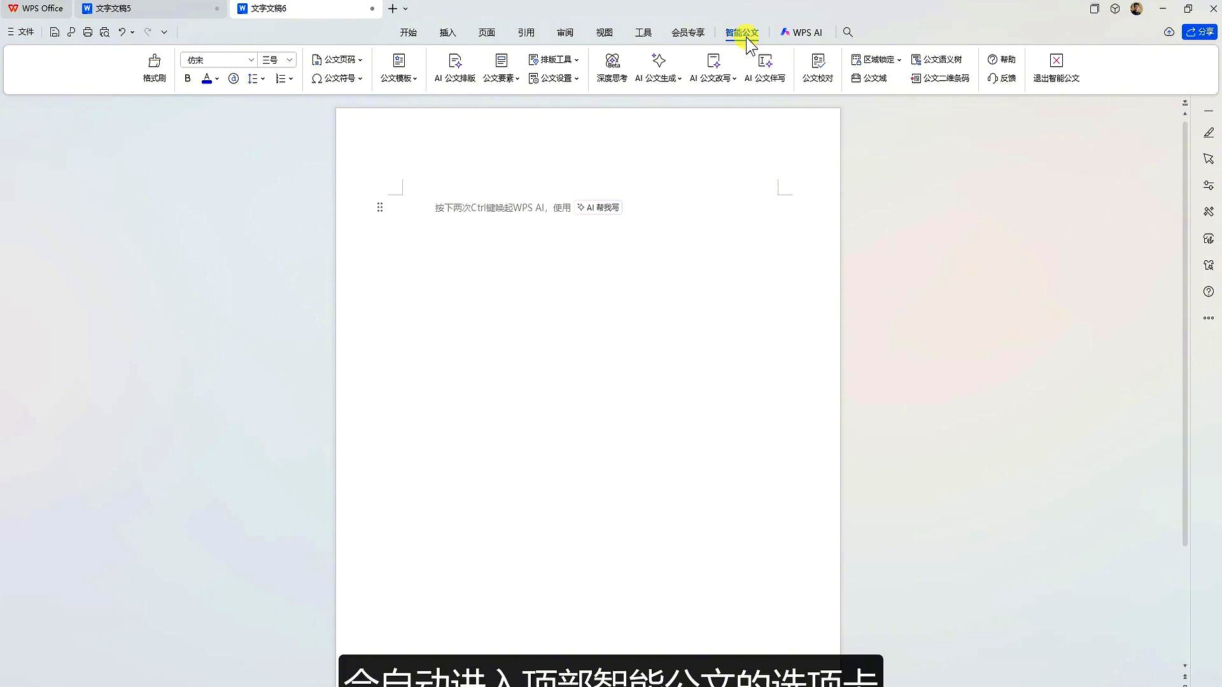Toggle bold formatting with the B button
Viewport: 1222px width, 687px height.
[x=187, y=78]
